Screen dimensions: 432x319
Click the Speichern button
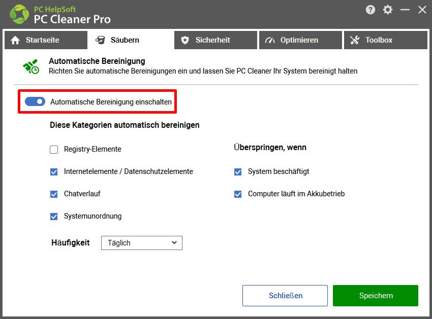point(376,296)
